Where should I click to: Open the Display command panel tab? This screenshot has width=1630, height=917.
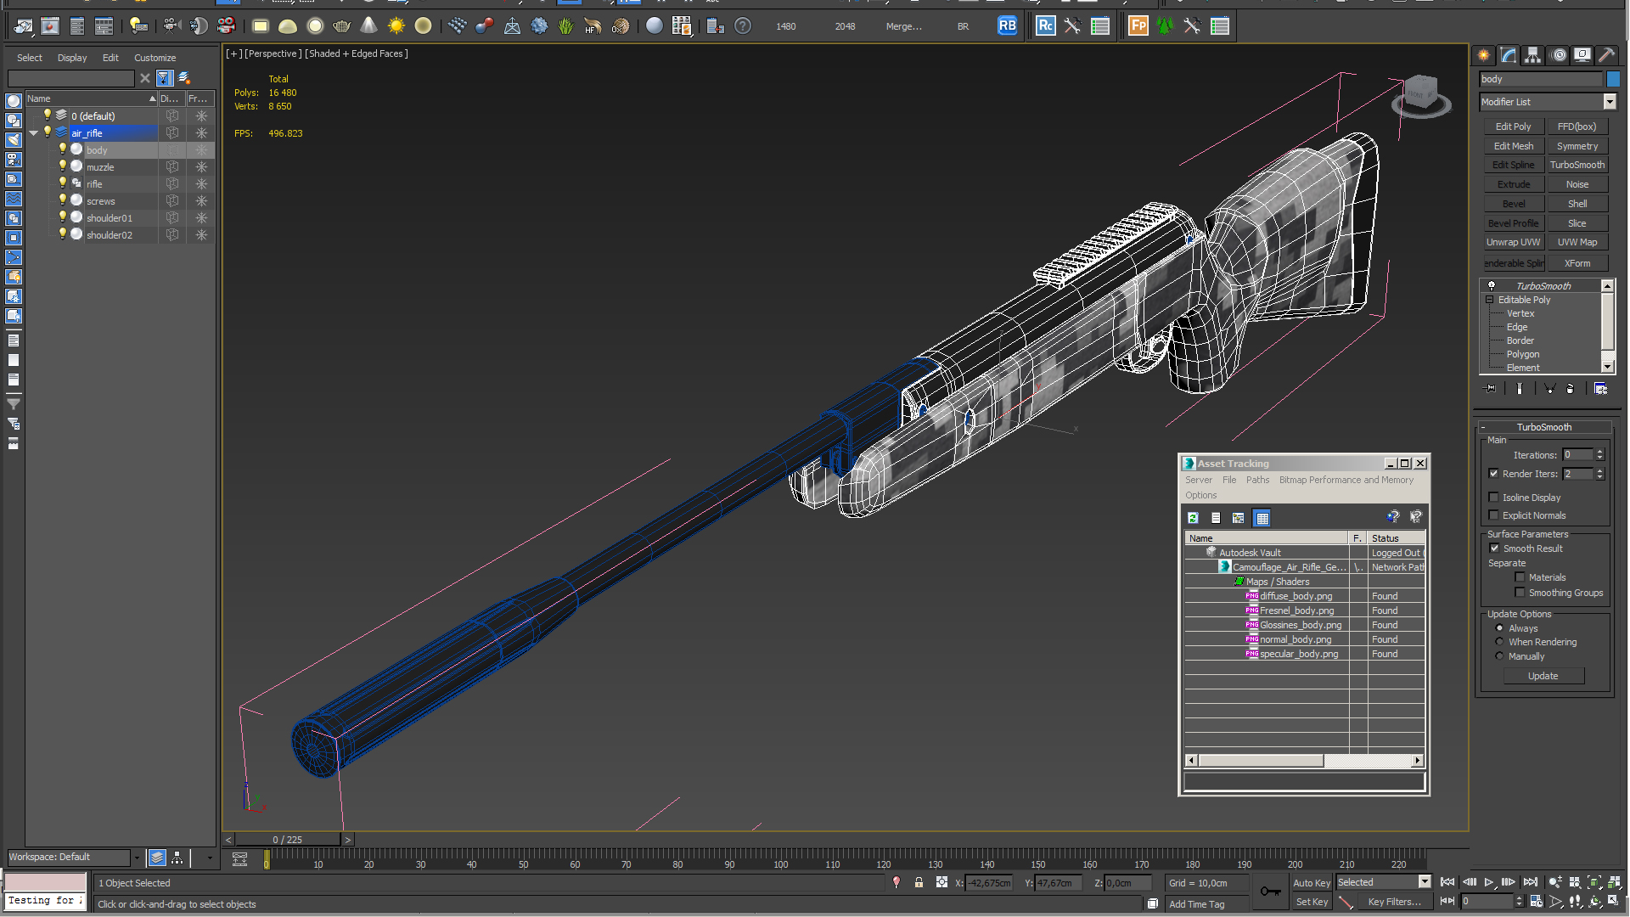click(1582, 55)
